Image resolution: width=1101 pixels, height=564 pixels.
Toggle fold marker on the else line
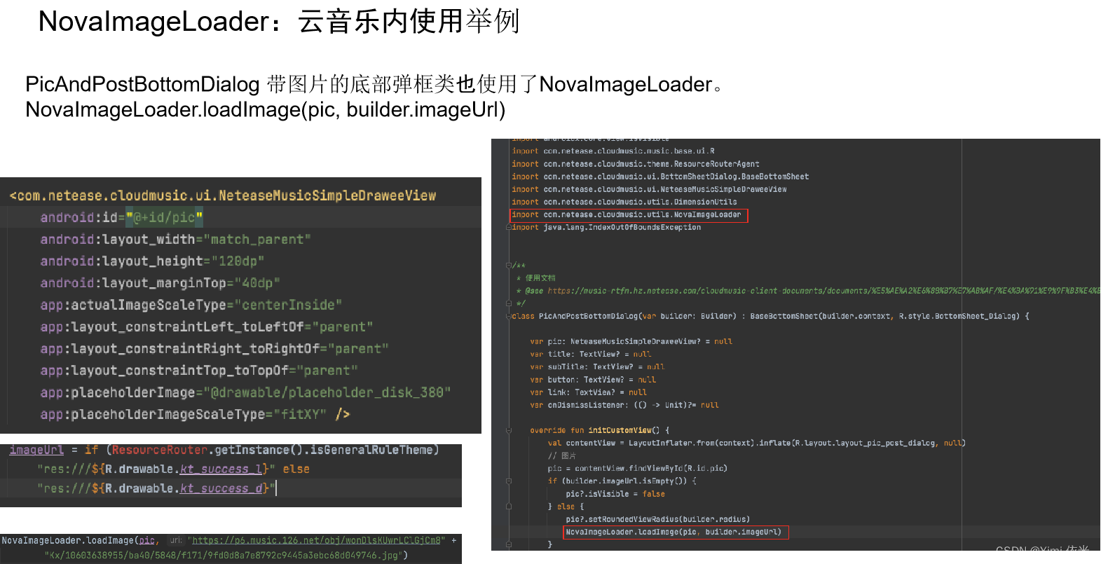tap(509, 507)
